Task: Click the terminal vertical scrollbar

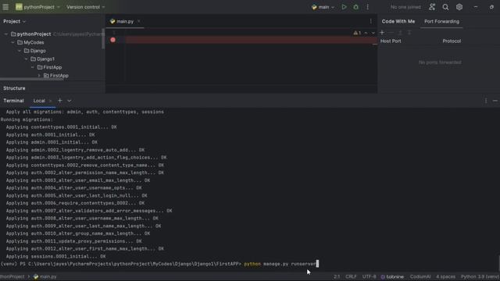Action: (x=498, y=262)
